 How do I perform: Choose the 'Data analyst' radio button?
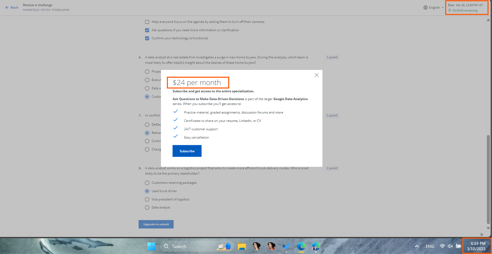coord(147,207)
